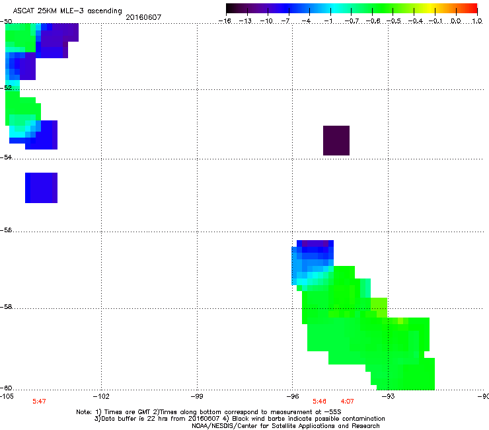
Task: Pick the cyan section of the color scale
Action: coord(334,8)
